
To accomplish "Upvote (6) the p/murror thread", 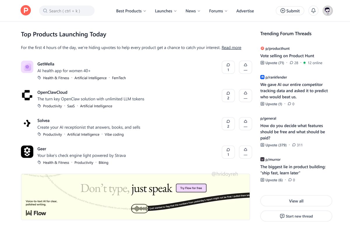I will tap(272, 180).
